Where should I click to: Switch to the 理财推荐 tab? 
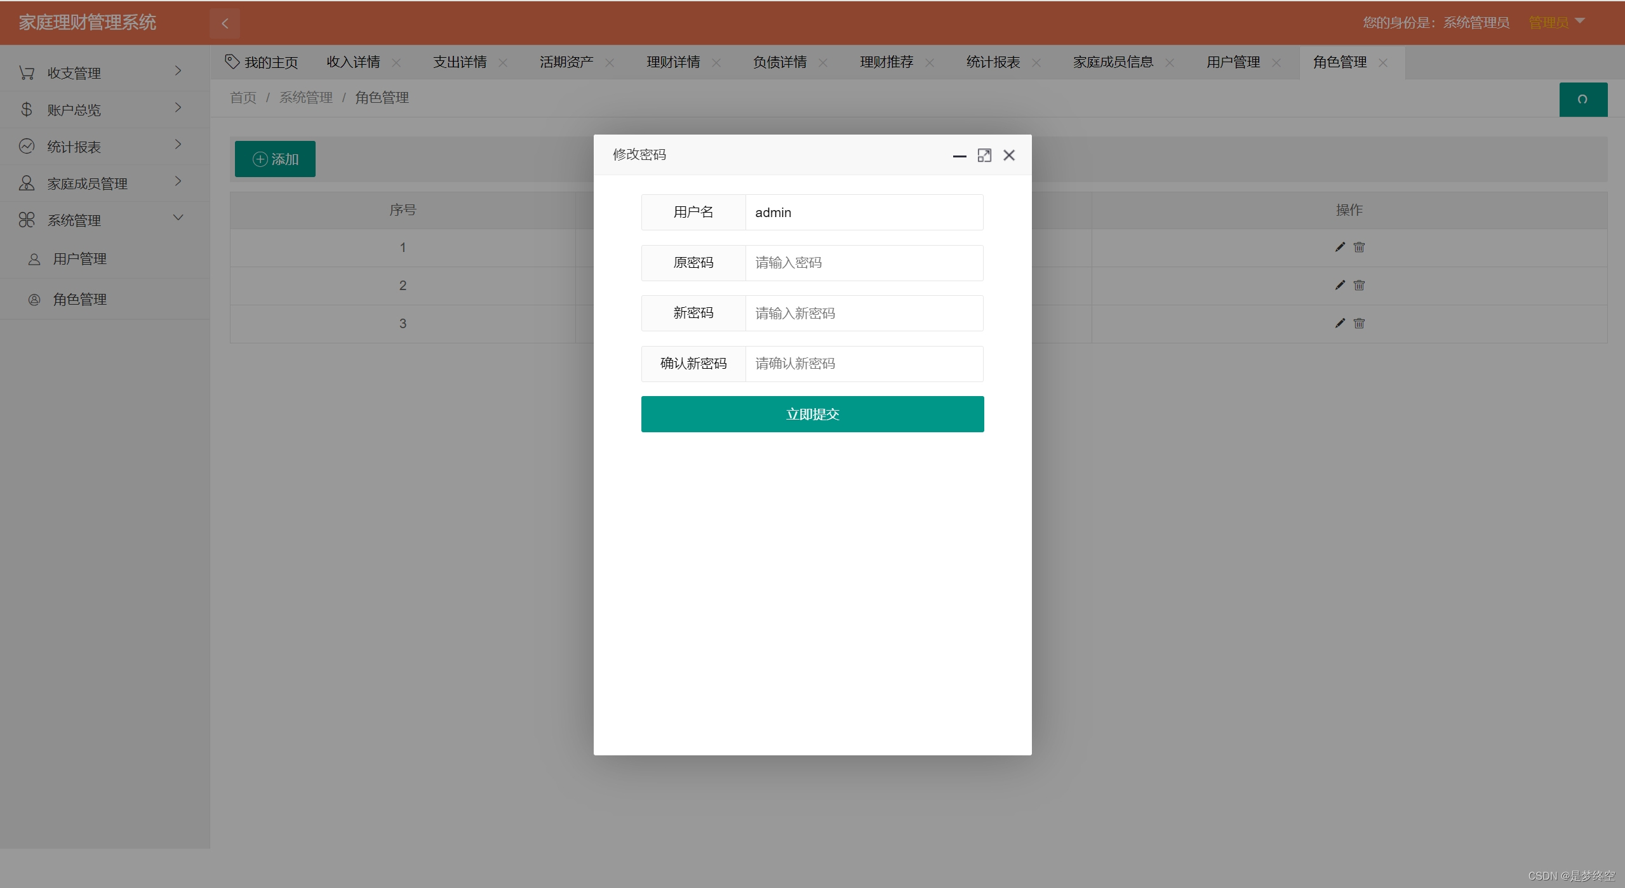click(886, 62)
